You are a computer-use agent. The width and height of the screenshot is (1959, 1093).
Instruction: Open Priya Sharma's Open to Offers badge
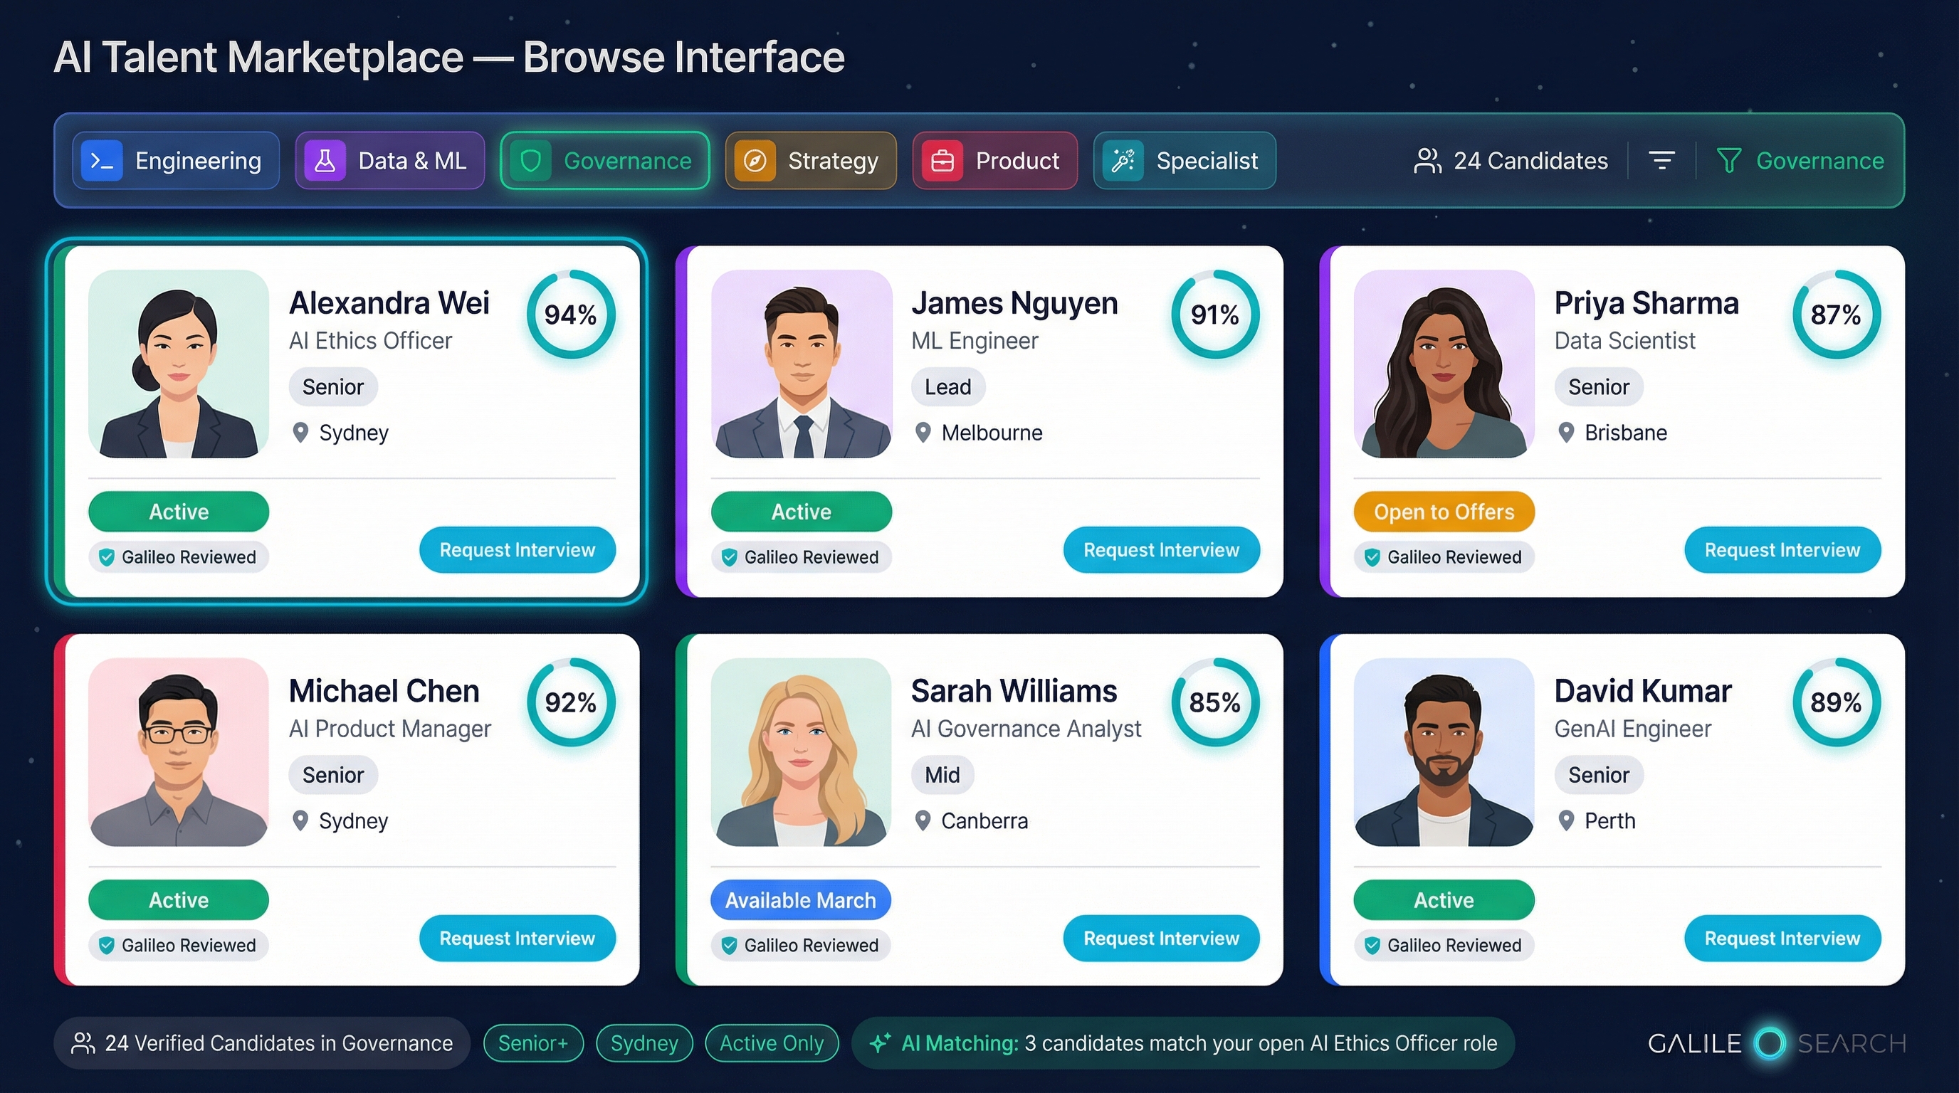[x=1443, y=512]
